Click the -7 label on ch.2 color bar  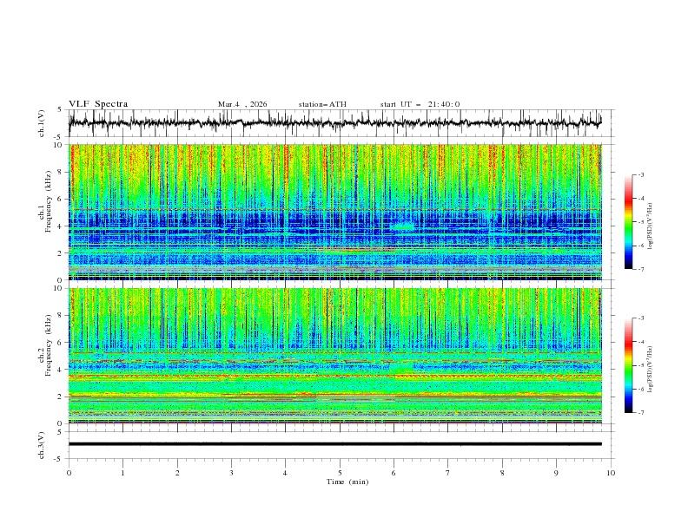pyautogui.click(x=641, y=413)
